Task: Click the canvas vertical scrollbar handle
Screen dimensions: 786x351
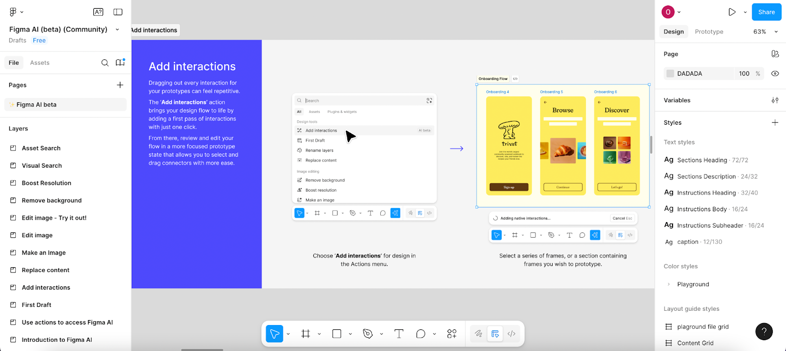Action: pyautogui.click(x=651, y=145)
